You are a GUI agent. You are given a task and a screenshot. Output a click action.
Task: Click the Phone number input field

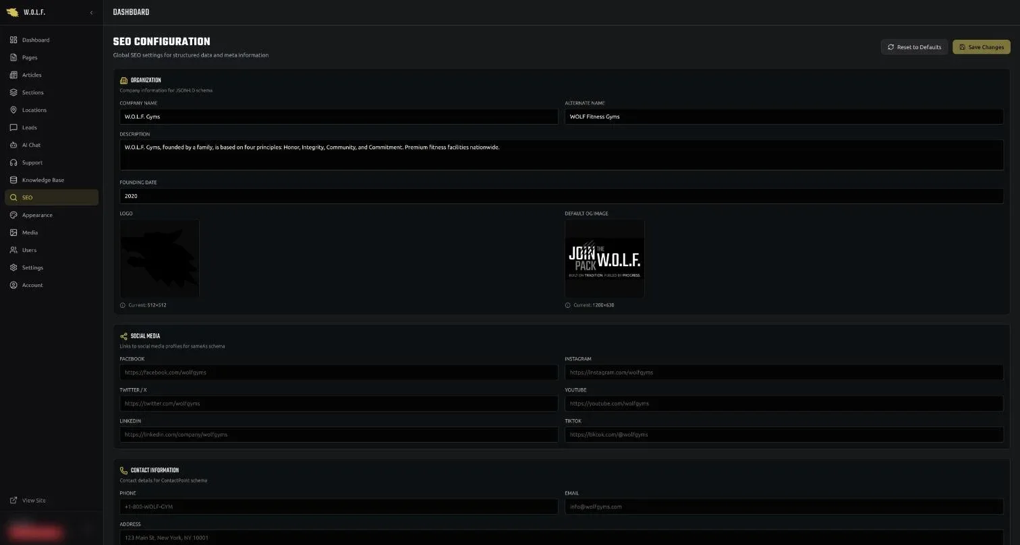coord(339,507)
